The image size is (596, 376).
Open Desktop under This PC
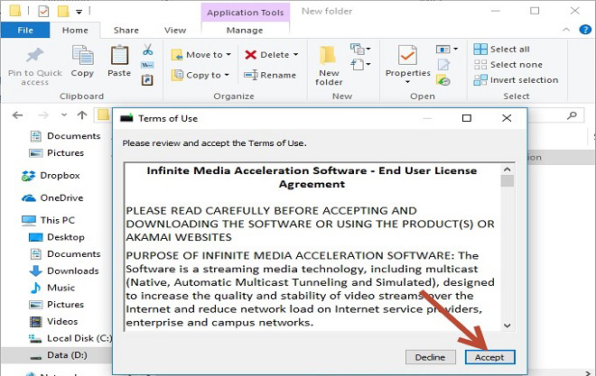pos(57,237)
